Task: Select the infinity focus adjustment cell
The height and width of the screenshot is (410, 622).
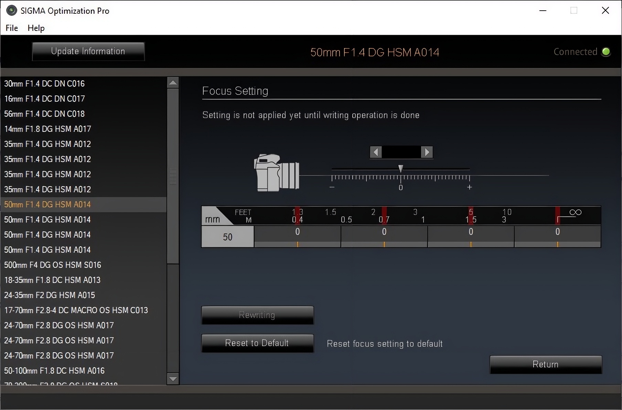Action: pos(557,236)
